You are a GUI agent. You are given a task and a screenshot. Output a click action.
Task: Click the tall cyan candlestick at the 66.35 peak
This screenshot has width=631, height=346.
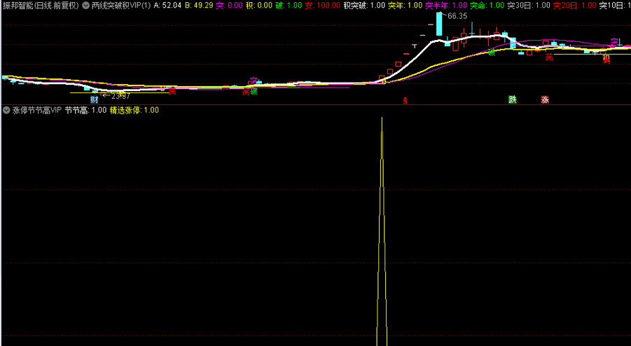pyautogui.click(x=439, y=24)
